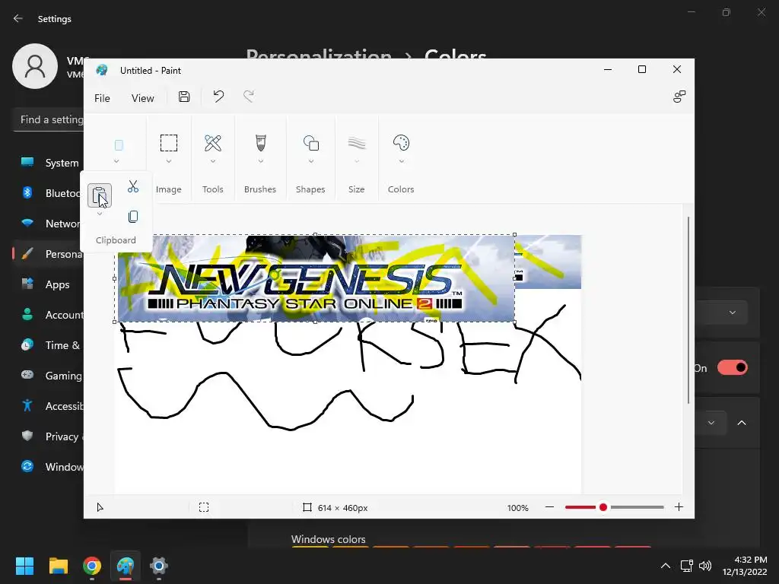Select Gaming in Settings sidebar
779x584 pixels.
(49, 376)
